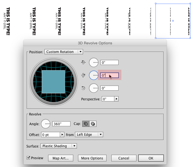This screenshot has width=191, height=167.
Task: Turn cap off for hollow appearance
Action: pos(93,124)
